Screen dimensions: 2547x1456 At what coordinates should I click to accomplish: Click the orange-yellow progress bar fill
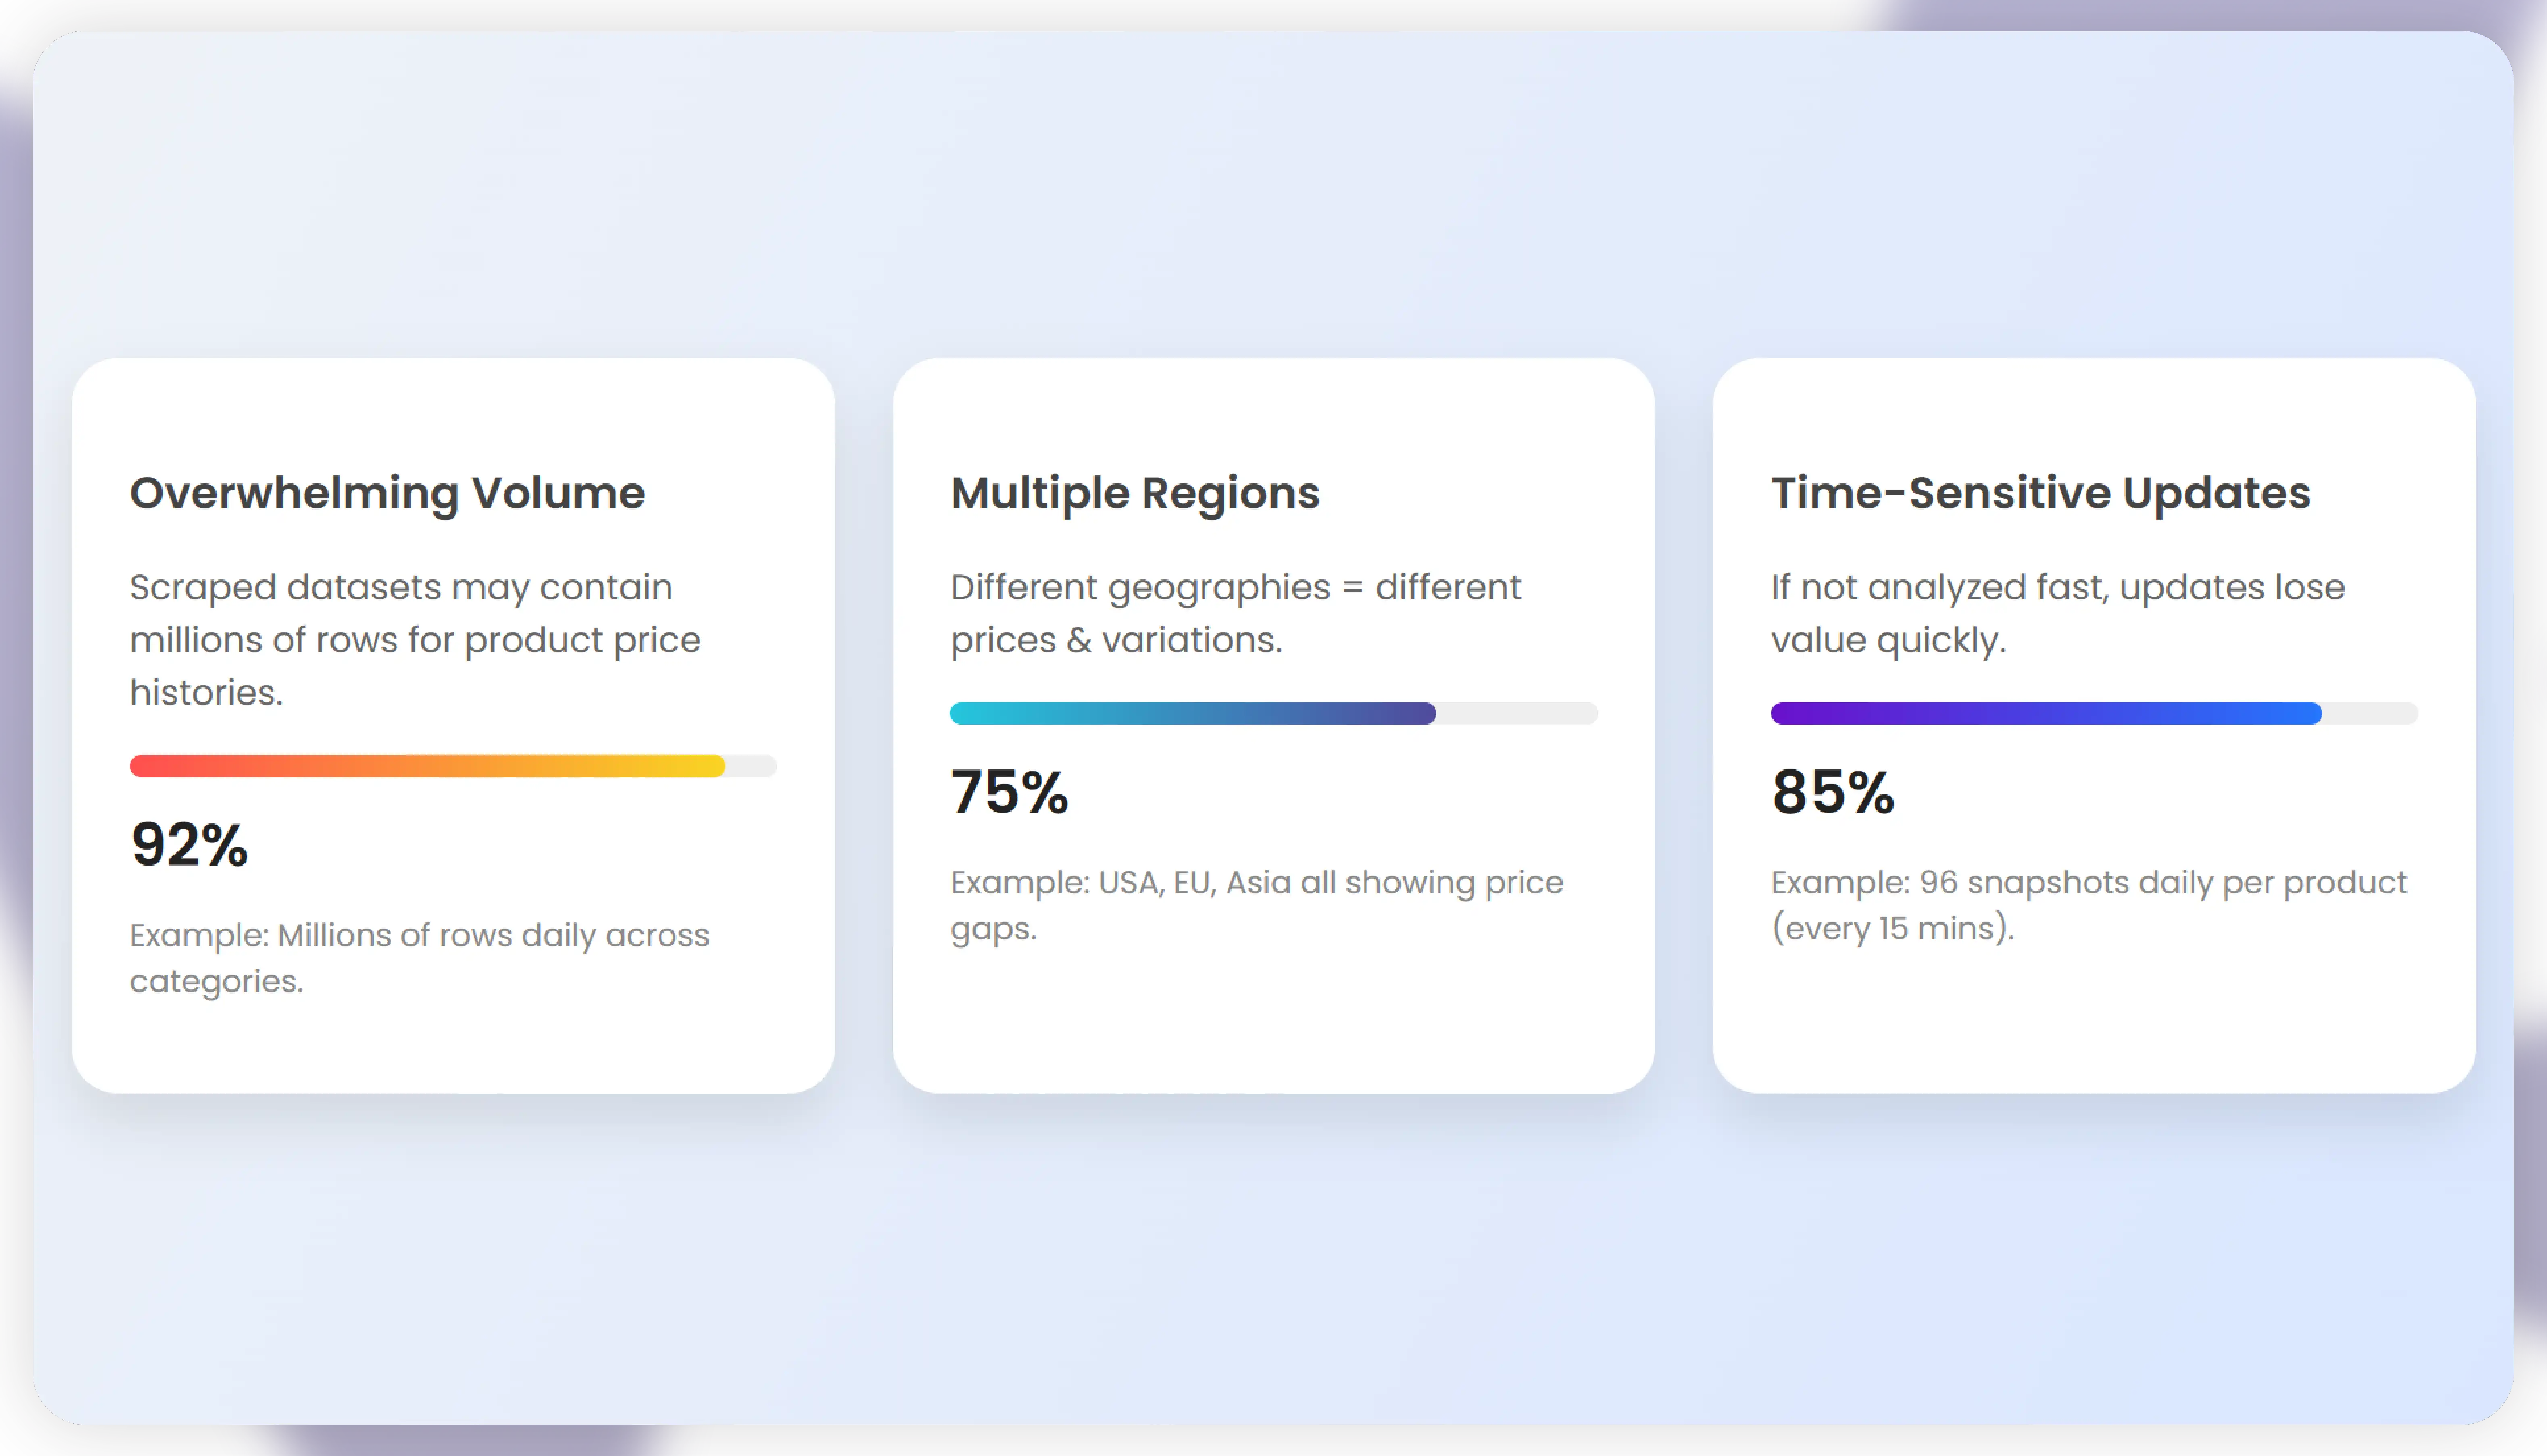[427, 766]
